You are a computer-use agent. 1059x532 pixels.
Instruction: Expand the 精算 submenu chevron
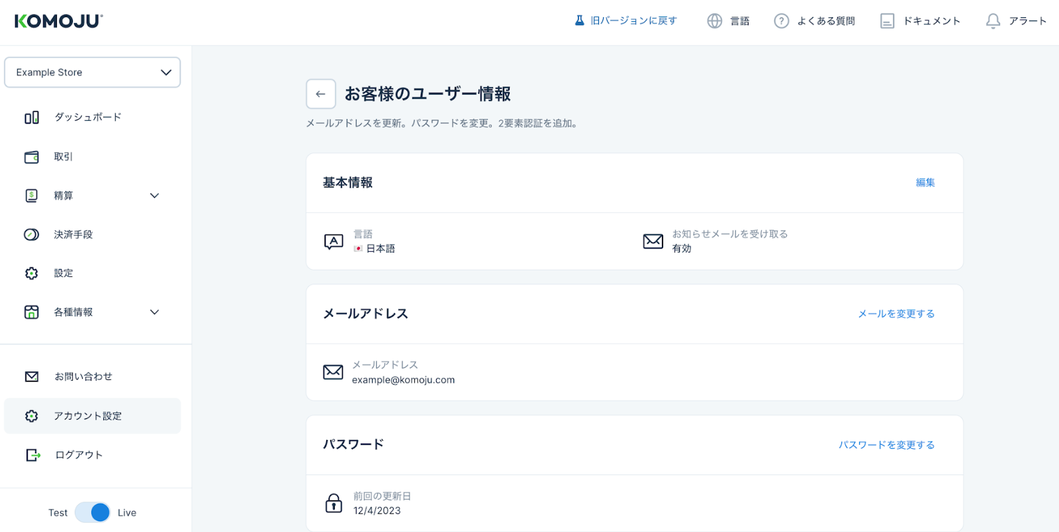click(154, 196)
